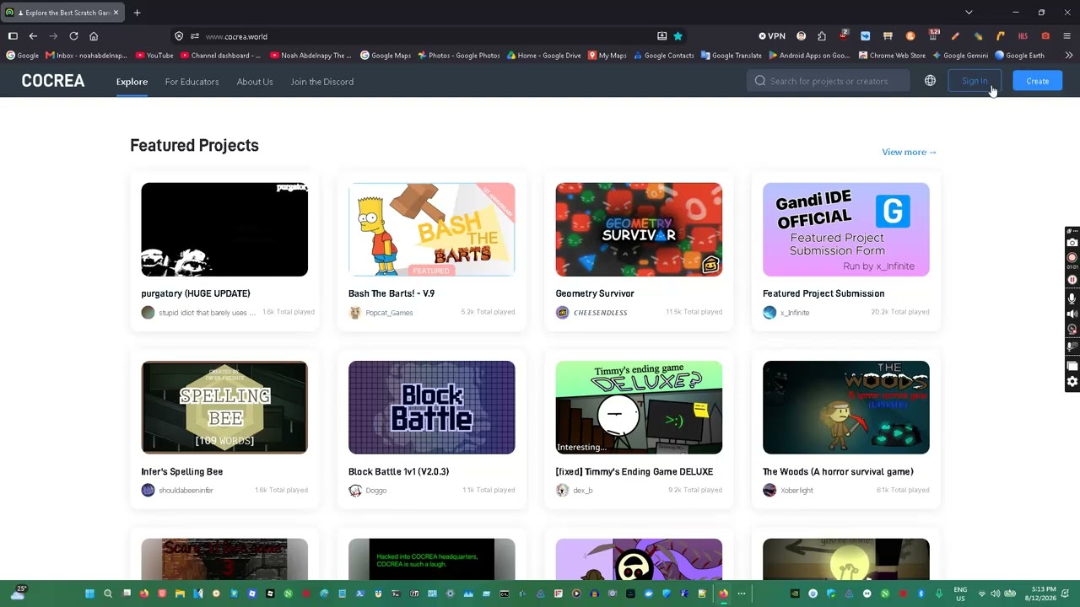Open the Windows Start button
This screenshot has width=1080, height=607.
(x=89, y=594)
